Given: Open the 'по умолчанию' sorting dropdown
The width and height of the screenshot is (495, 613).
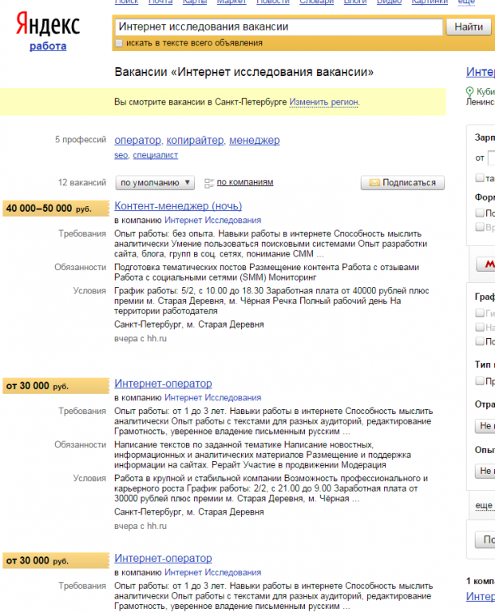Looking at the screenshot, I should 156,183.
